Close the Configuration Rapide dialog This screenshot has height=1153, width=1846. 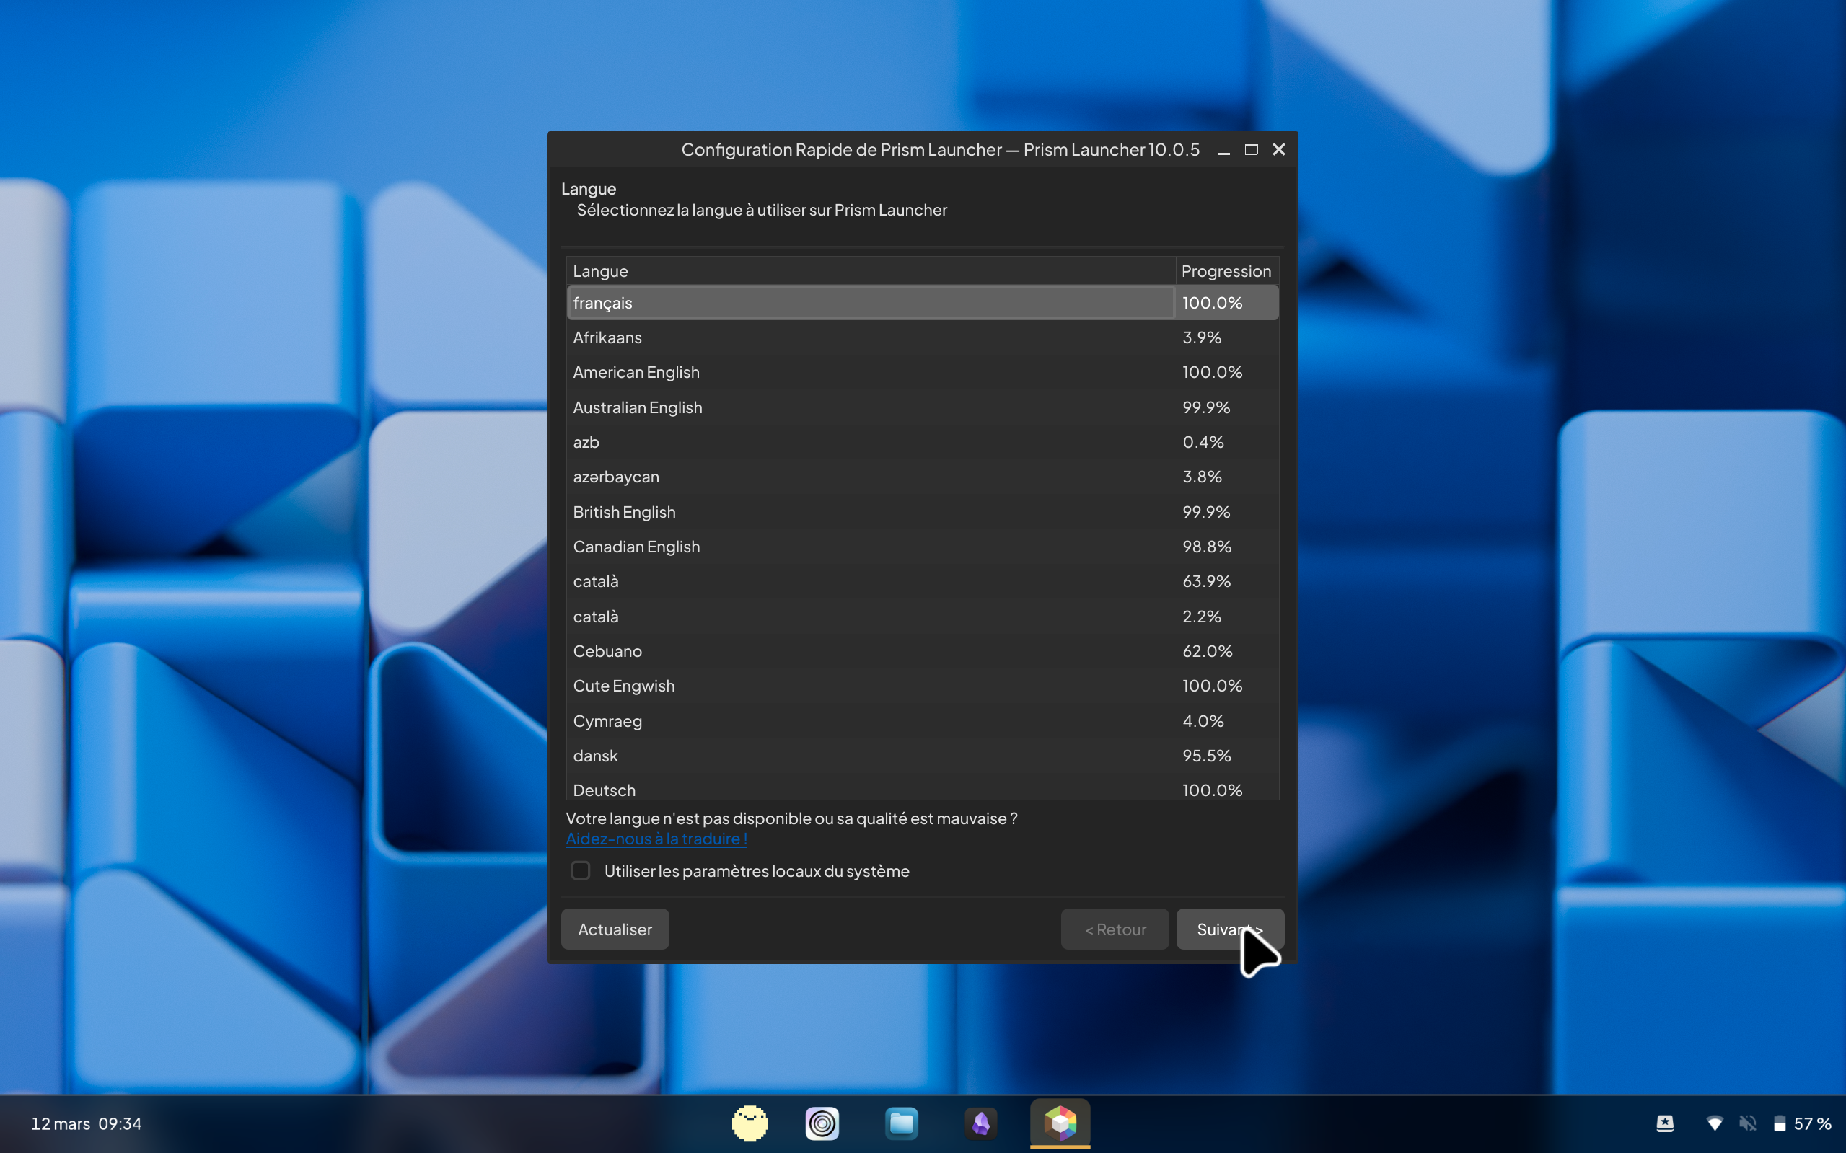(x=1279, y=150)
